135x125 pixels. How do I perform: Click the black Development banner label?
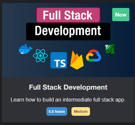(x=68, y=31)
